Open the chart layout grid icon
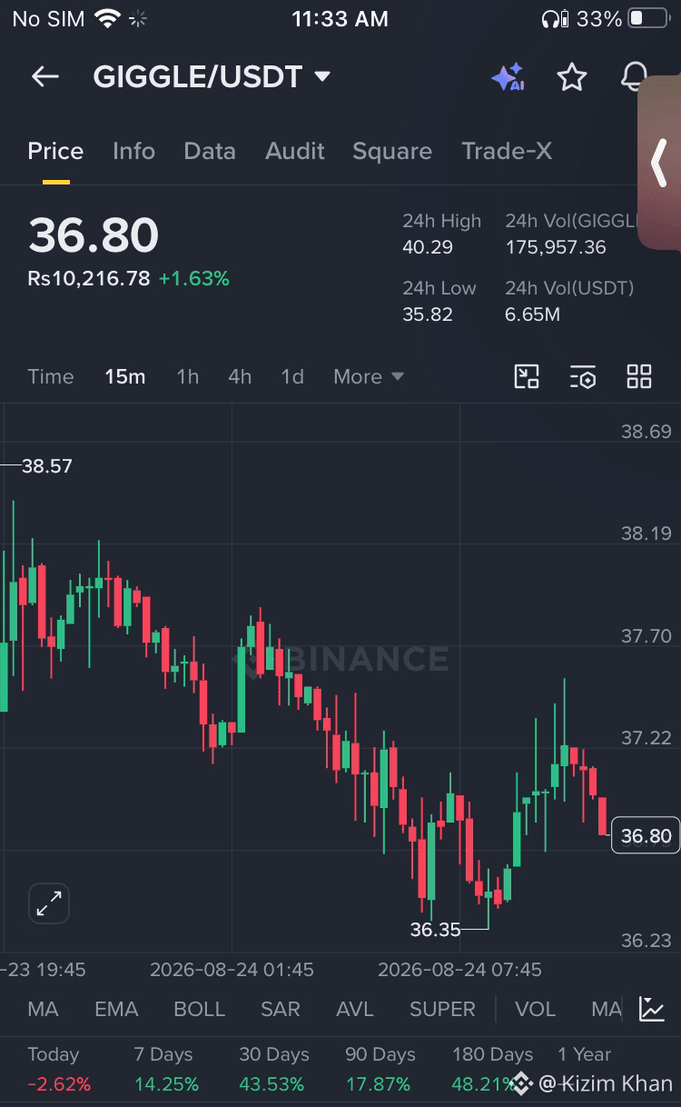The image size is (681, 1107). pyautogui.click(x=639, y=376)
